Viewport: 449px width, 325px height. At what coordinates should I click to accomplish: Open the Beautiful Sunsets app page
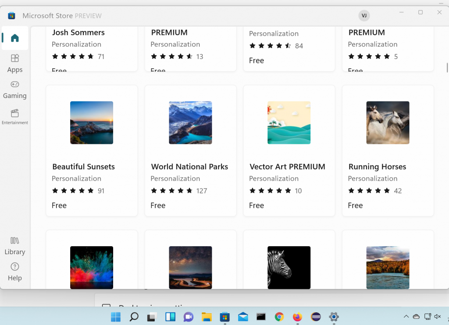pos(92,122)
